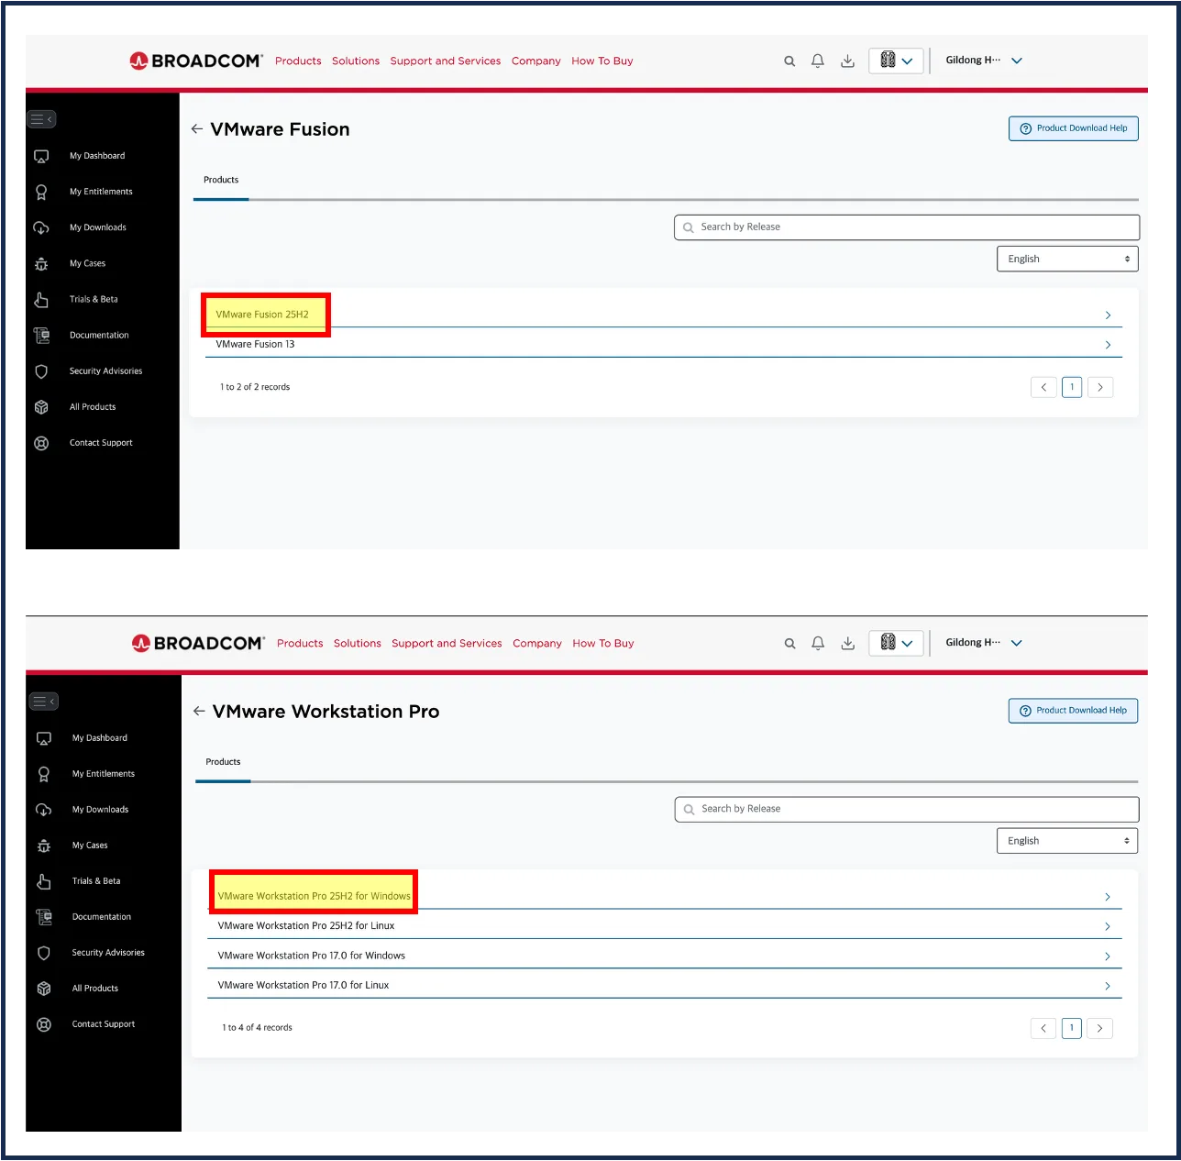The height and width of the screenshot is (1161, 1181).
Task: Go to next records page on Workstation Pro list
Action: (1100, 1028)
